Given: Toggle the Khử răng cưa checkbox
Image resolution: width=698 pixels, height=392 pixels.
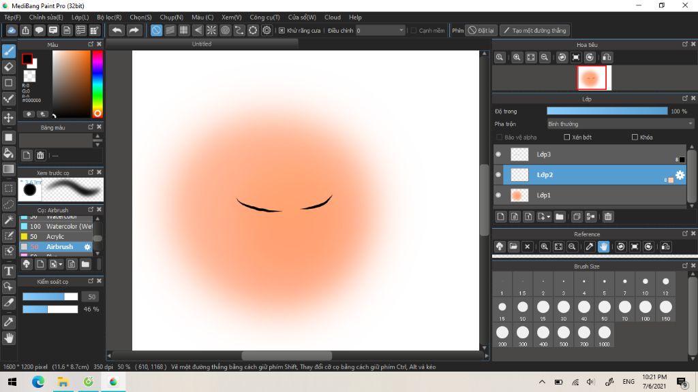Looking at the screenshot, I should pos(282,31).
